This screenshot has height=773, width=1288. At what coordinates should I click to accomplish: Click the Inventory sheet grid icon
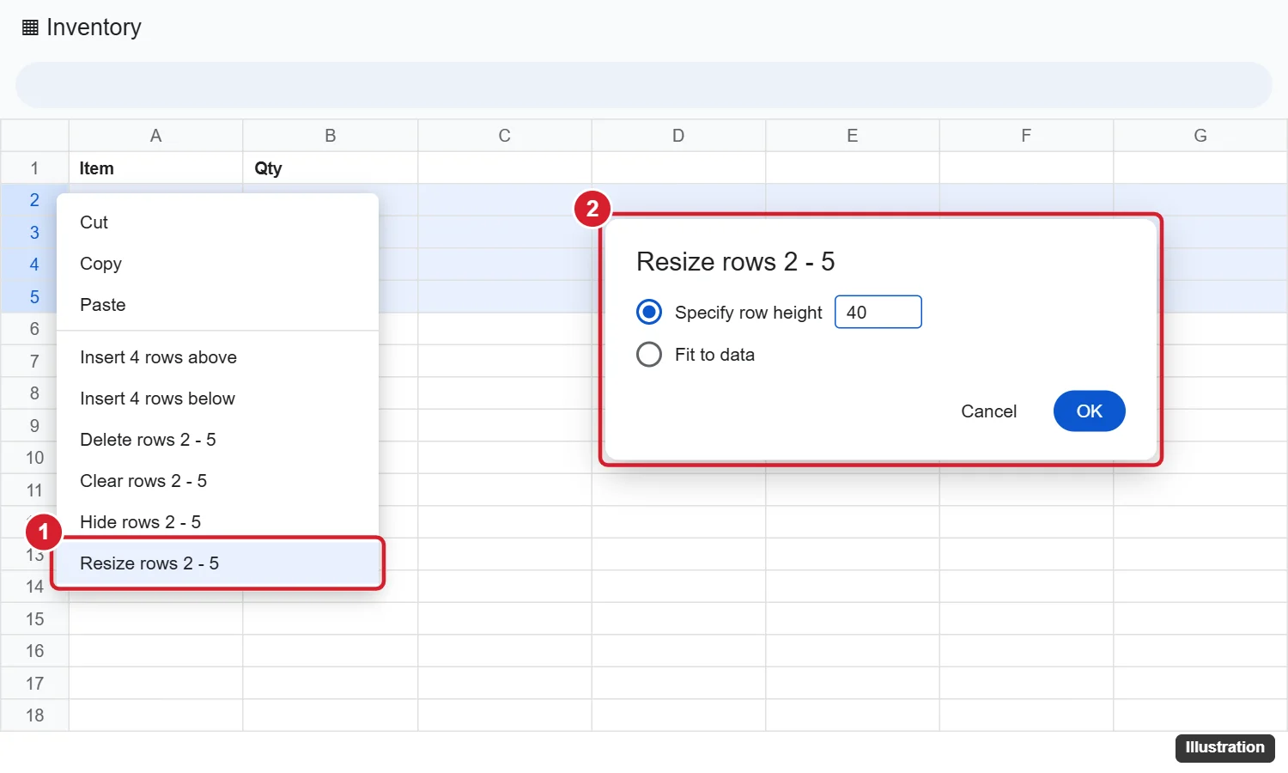point(30,27)
